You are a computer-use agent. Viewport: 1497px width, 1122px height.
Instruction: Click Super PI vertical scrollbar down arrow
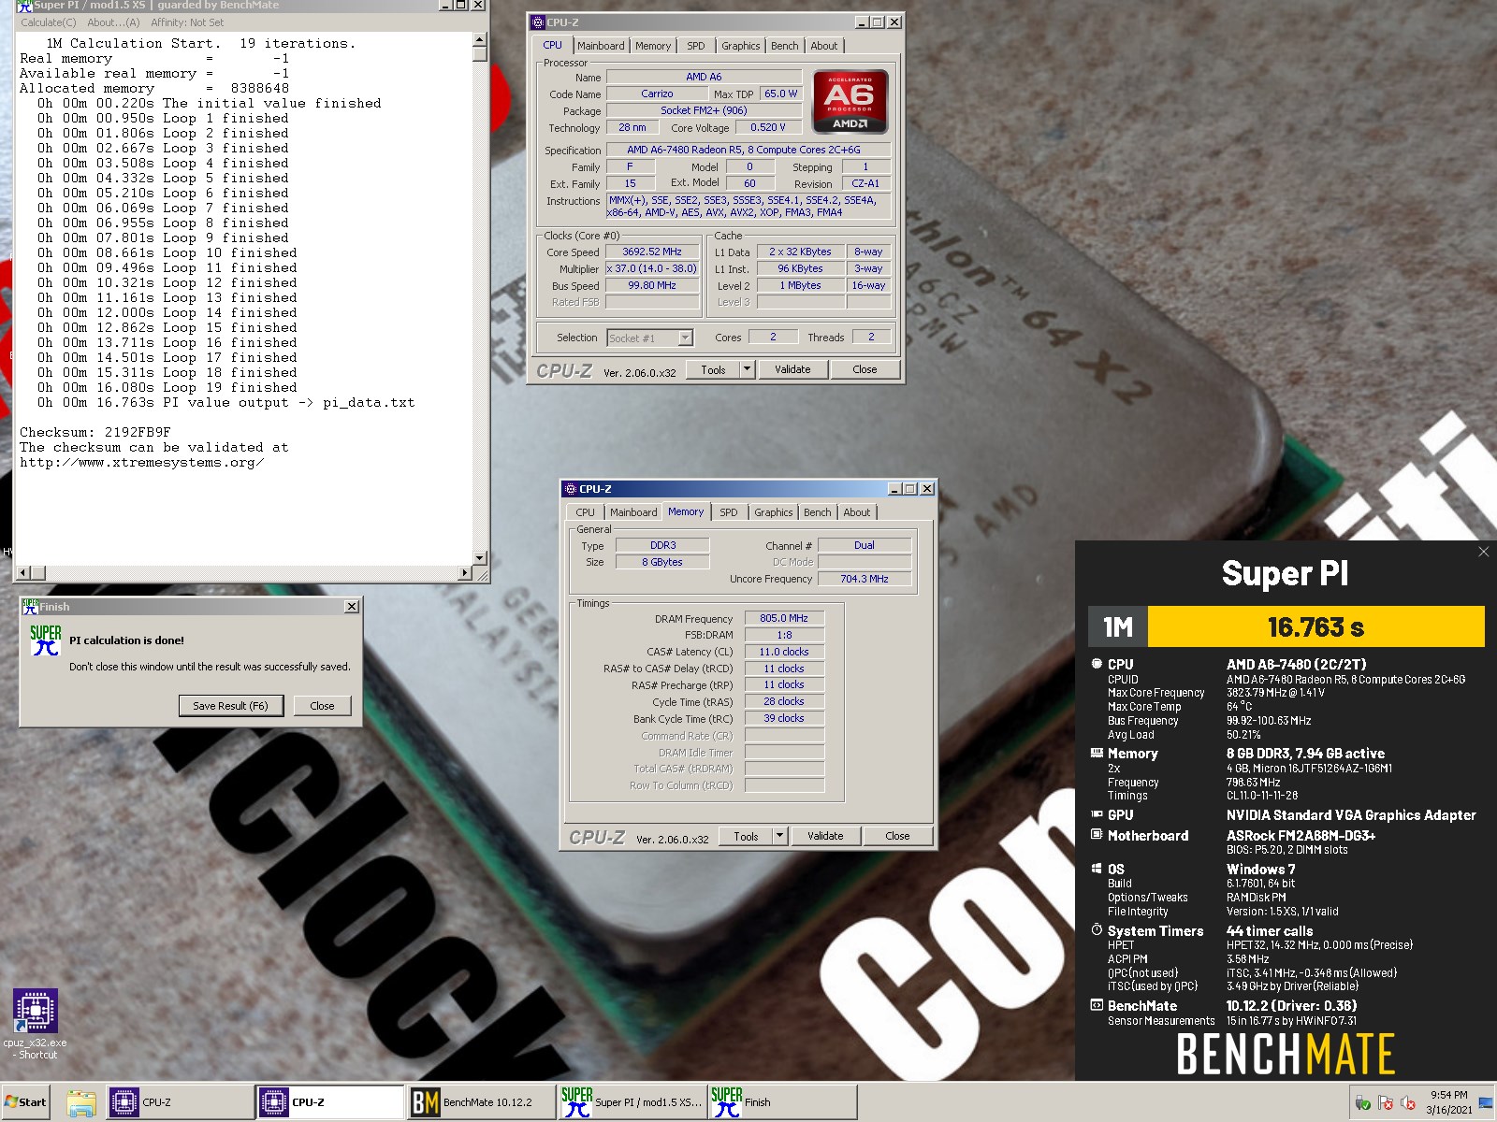(480, 558)
